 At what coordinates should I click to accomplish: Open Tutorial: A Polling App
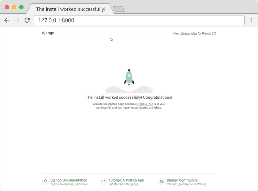click(x=126, y=180)
